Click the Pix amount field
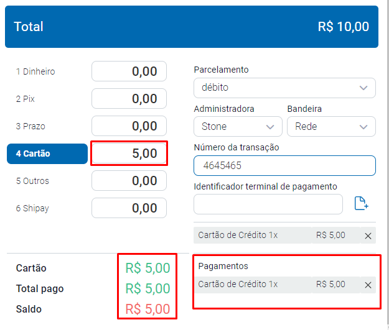Screen dimensions: 389x330 [x=129, y=99]
